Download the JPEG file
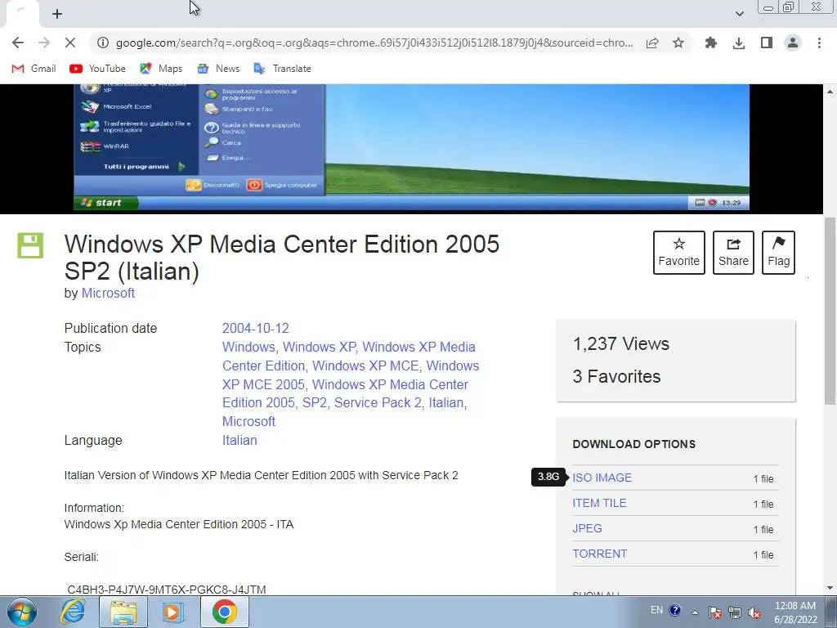Viewport: 837px width, 628px height. (x=587, y=528)
